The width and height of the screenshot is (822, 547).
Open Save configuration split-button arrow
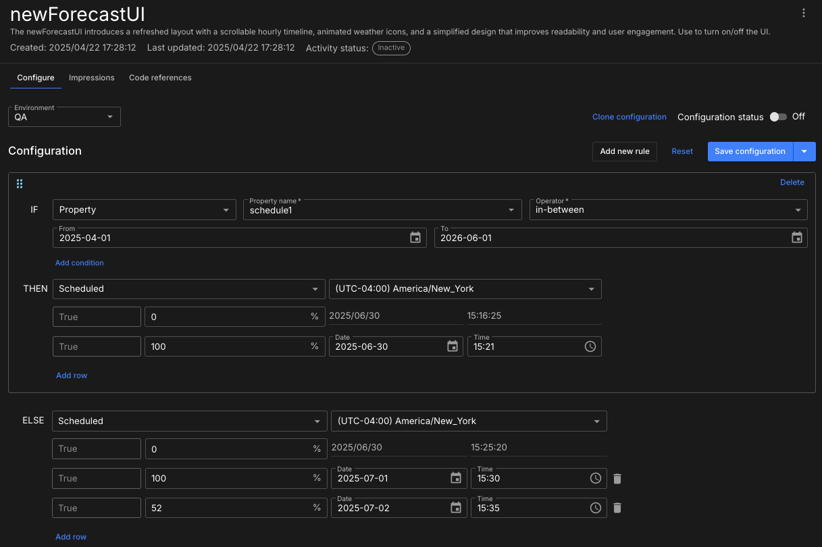[804, 152]
